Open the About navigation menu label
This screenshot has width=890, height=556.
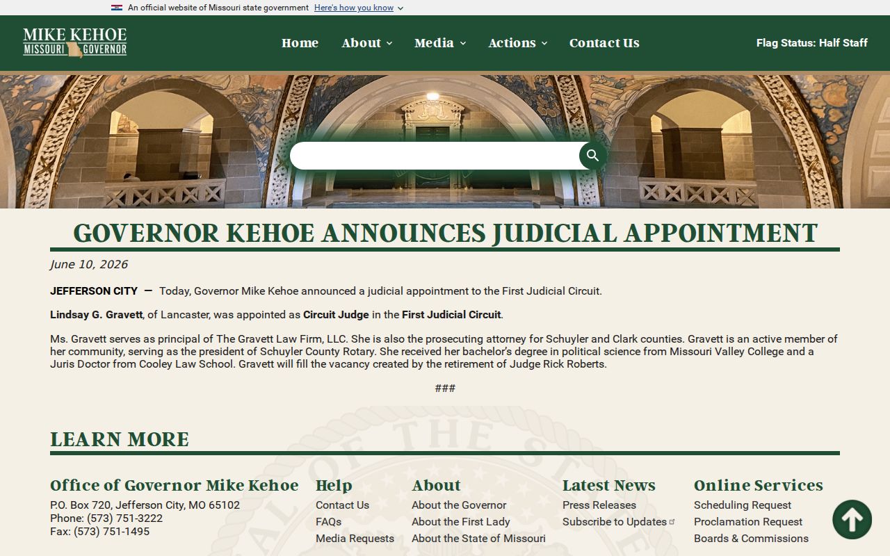click(x=361, y=42)
